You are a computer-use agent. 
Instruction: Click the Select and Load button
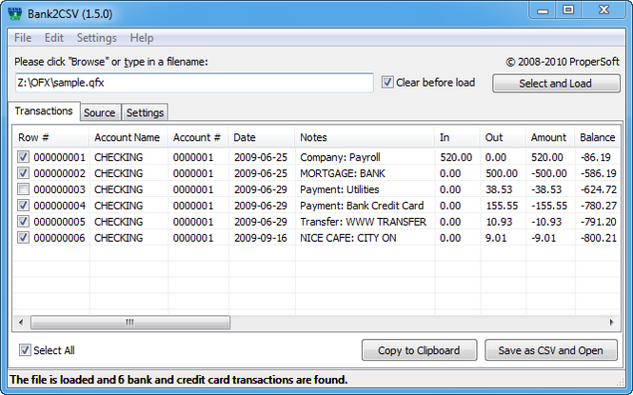[556, 83]
